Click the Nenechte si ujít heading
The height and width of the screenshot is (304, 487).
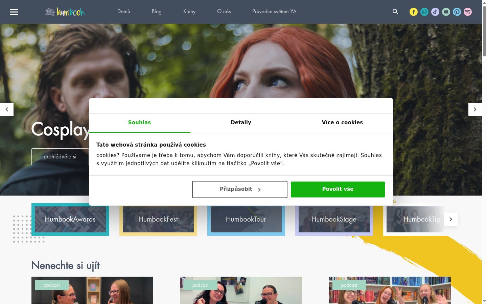66,265
